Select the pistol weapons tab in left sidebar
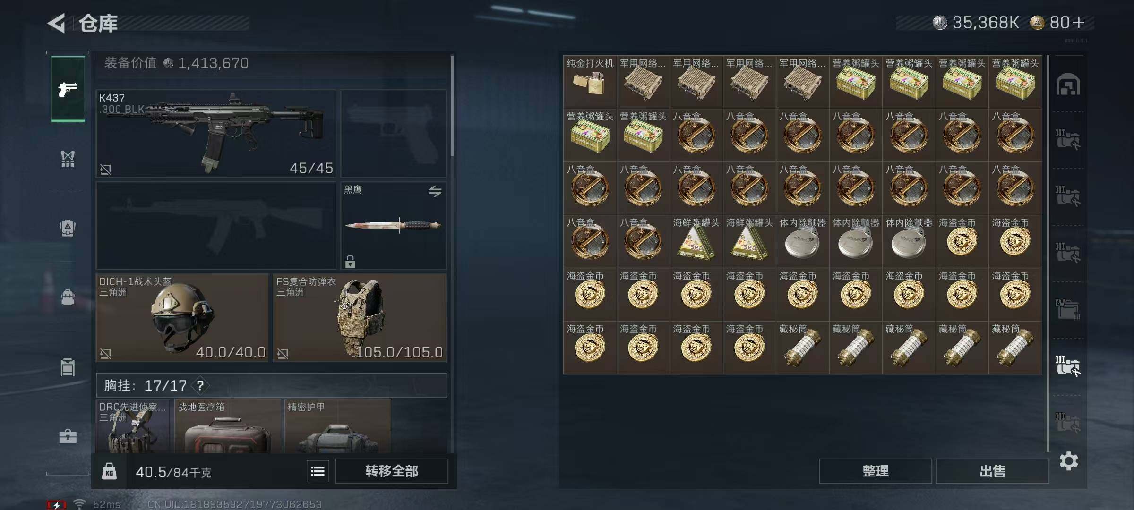 point(68,89)
